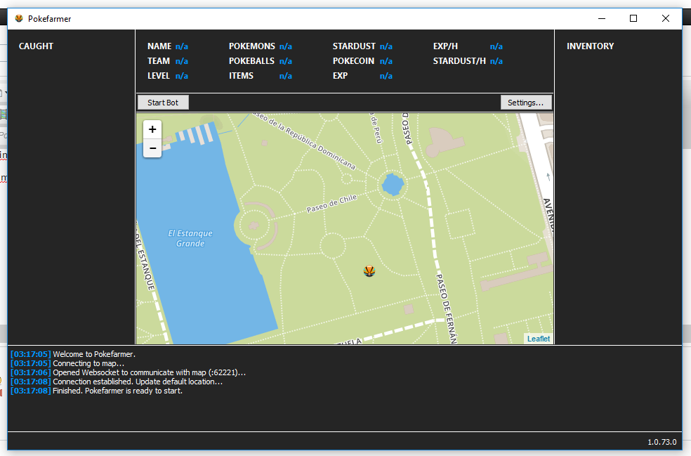Click the POKEMONS n/a value
The height and width of the screenshot is (456, 691).
pyautogui.click(x=286, y=46)
